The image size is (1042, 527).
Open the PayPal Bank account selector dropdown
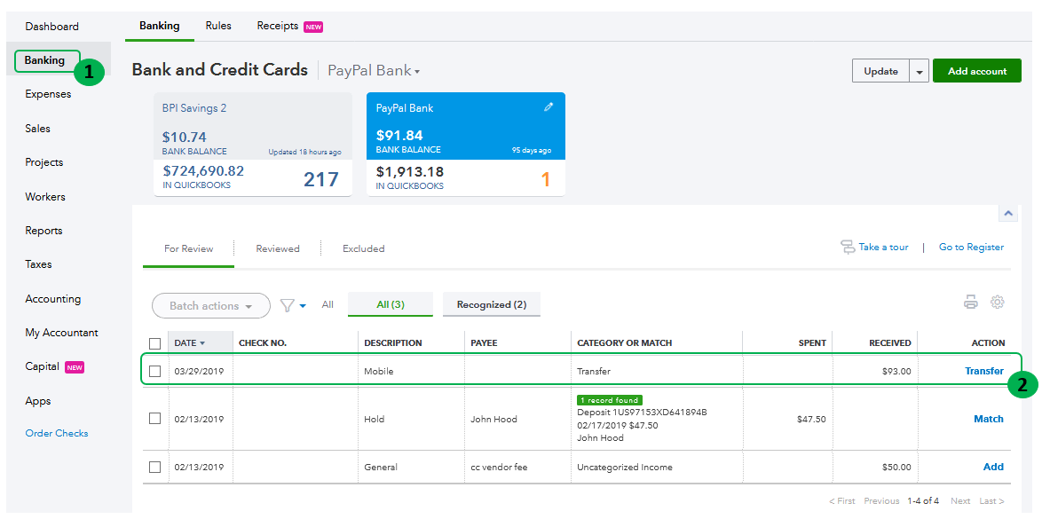(x=373, y=69)
